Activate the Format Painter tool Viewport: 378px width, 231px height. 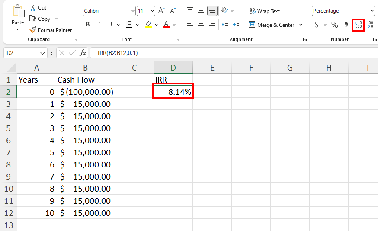[x=51, y=30]
